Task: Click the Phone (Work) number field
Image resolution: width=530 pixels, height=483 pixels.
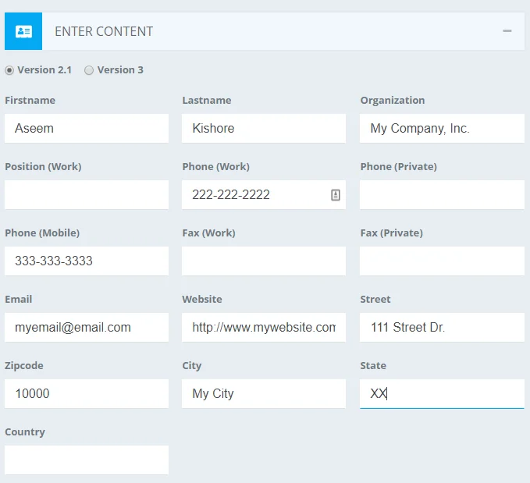Action: (x=254, y=195)
